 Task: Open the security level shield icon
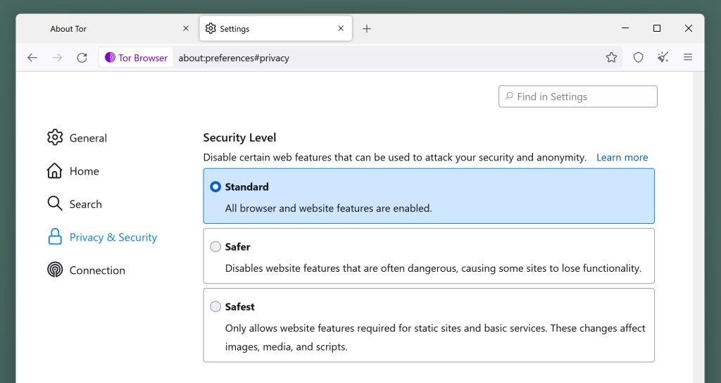pos(638,58)
